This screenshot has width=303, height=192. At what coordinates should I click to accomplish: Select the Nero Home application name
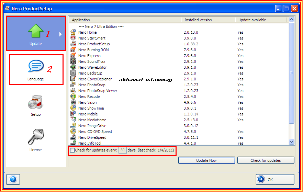point(88,32)
